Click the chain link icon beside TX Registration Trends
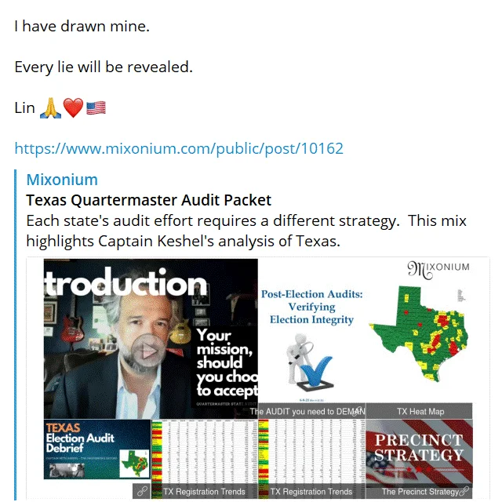 142,491
